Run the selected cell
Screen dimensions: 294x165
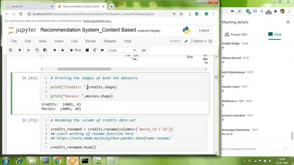pyautogui.click(x=75, y=50)
